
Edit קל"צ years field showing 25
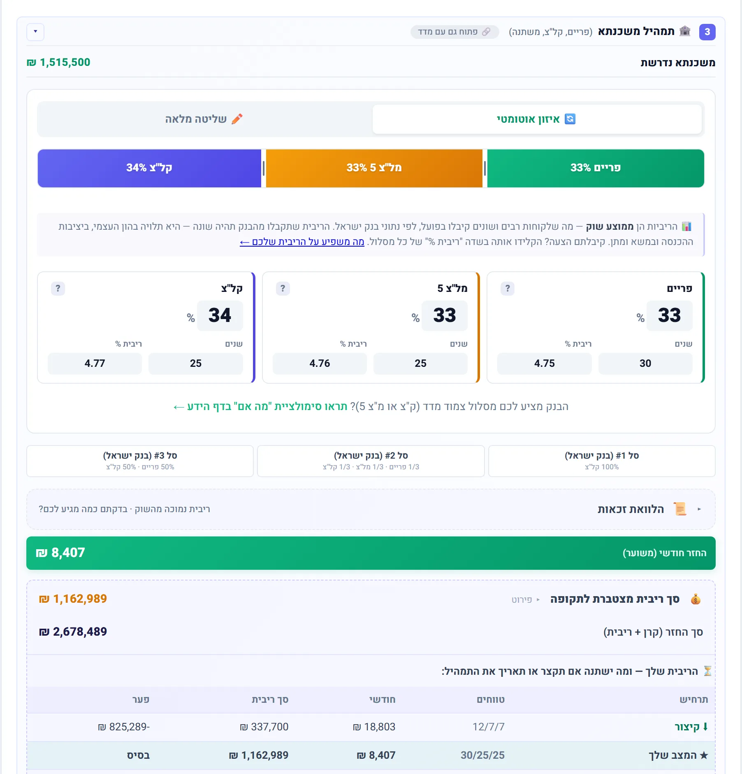pos(196,364)
